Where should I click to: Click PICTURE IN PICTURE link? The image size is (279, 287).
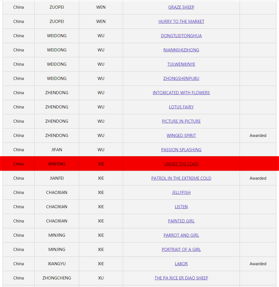coord(181,122)
